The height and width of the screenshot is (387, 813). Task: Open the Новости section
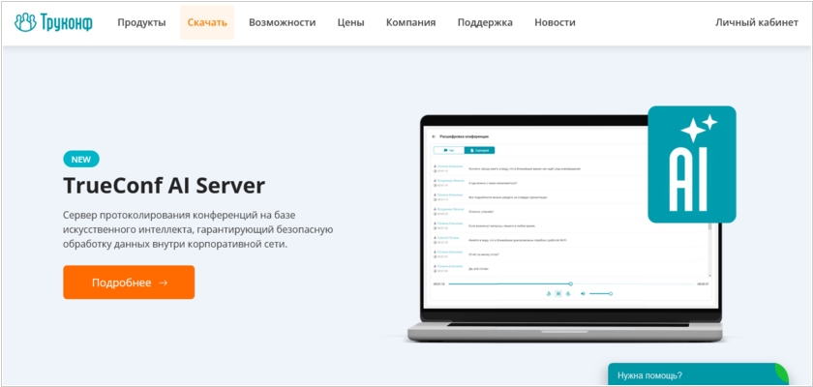coord(555,22)
